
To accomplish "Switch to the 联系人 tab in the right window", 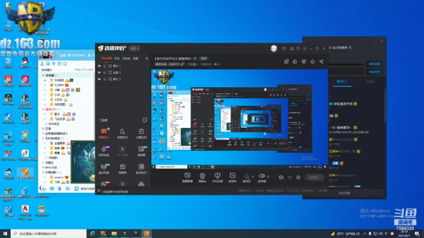I will (342, 81).
